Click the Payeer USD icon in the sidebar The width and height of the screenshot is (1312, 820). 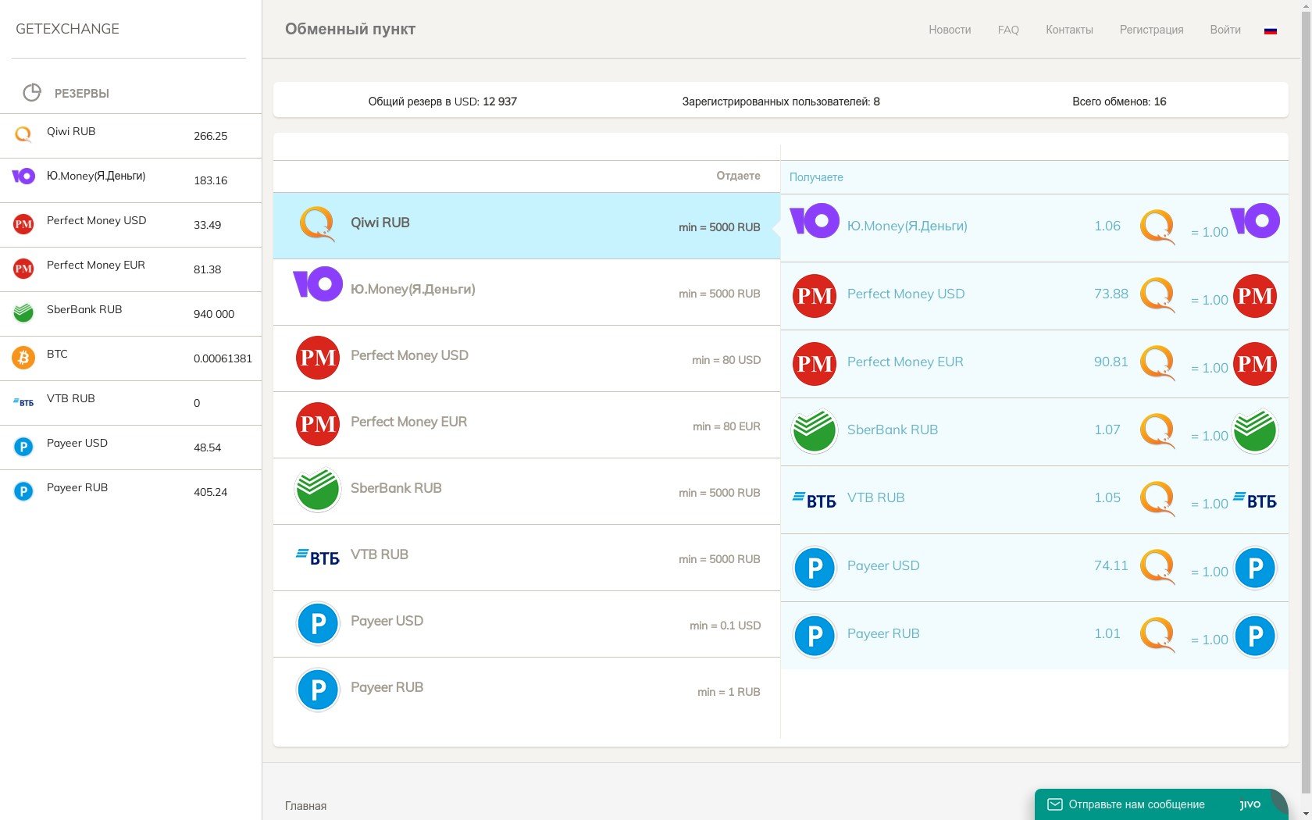(x=23, y=447)
